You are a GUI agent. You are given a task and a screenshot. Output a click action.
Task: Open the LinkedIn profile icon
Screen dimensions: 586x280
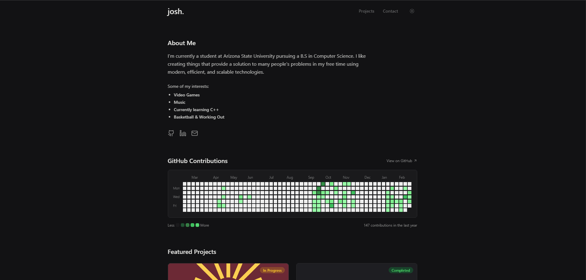(183, 133)
